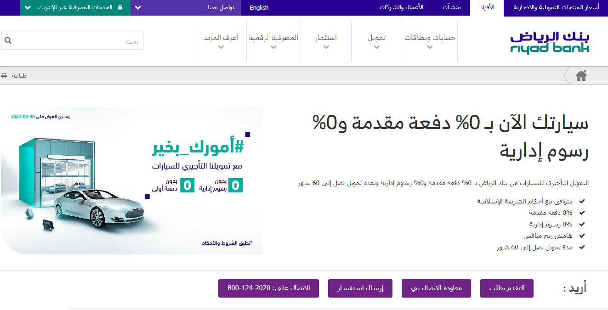Expand the استثمار menu chevron

point(326,47)
